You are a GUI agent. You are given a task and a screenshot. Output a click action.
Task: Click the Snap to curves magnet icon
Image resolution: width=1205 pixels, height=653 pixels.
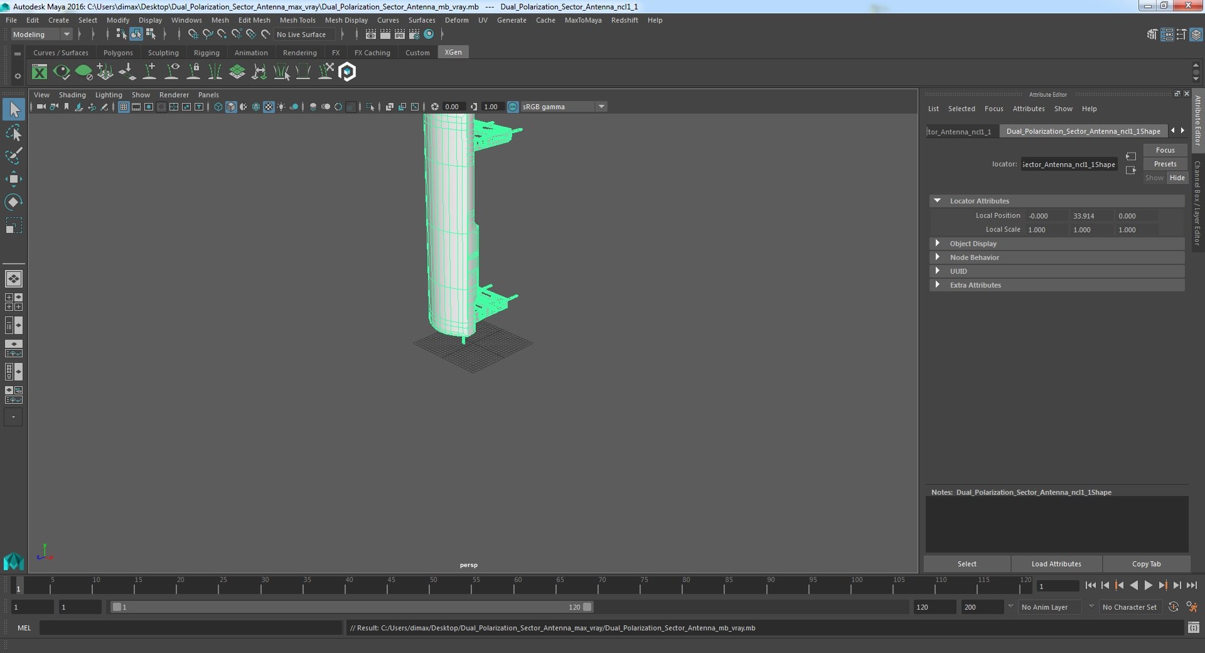tap(207, 35)
